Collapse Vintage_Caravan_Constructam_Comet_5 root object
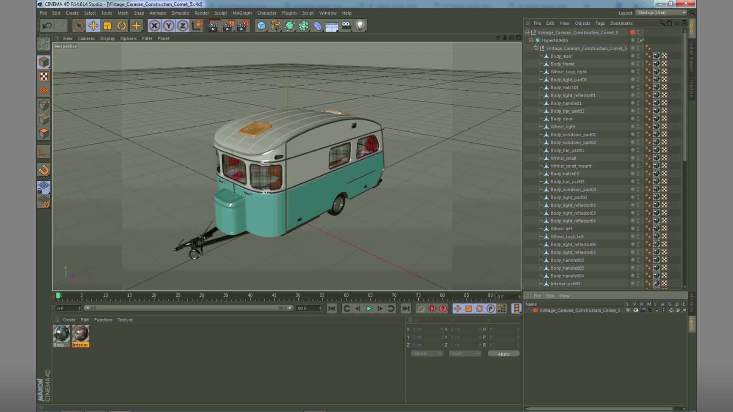Image resolution: width=733 pixels, height=412 pixels. click(x=527, y=33)
